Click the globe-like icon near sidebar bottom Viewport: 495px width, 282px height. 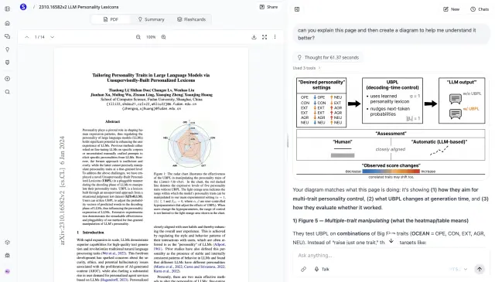[8, 243]
